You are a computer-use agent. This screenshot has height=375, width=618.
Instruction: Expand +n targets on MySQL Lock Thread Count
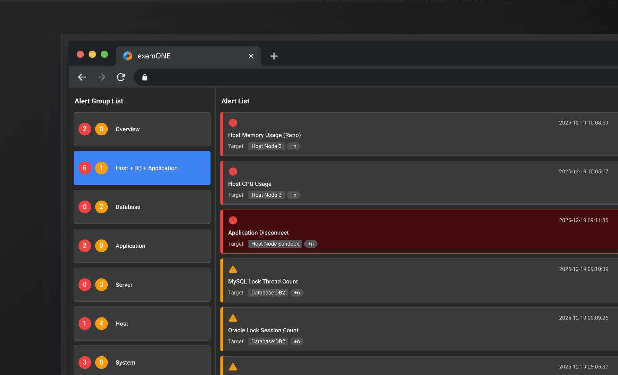(x=297, y=293)
